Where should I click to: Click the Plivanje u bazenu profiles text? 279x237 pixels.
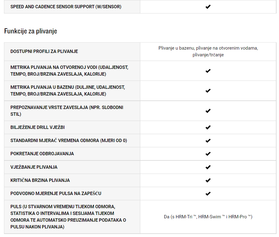click(x=208, y=51)
